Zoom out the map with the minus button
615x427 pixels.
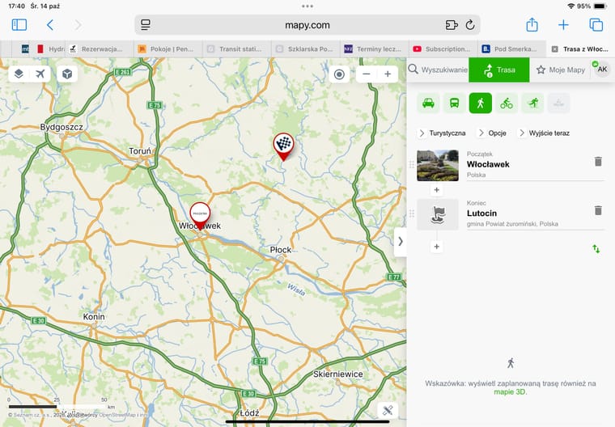click(x=367, y=74)
